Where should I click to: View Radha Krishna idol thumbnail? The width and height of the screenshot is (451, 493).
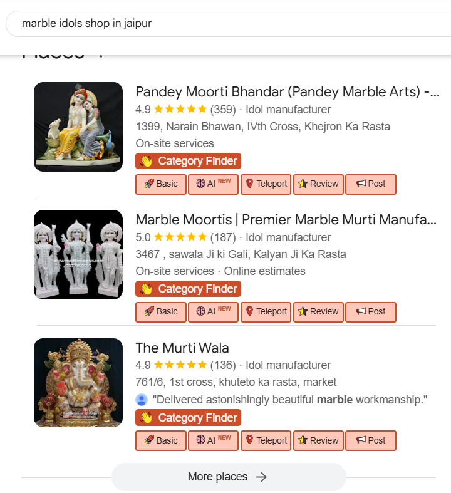point(78,127)
